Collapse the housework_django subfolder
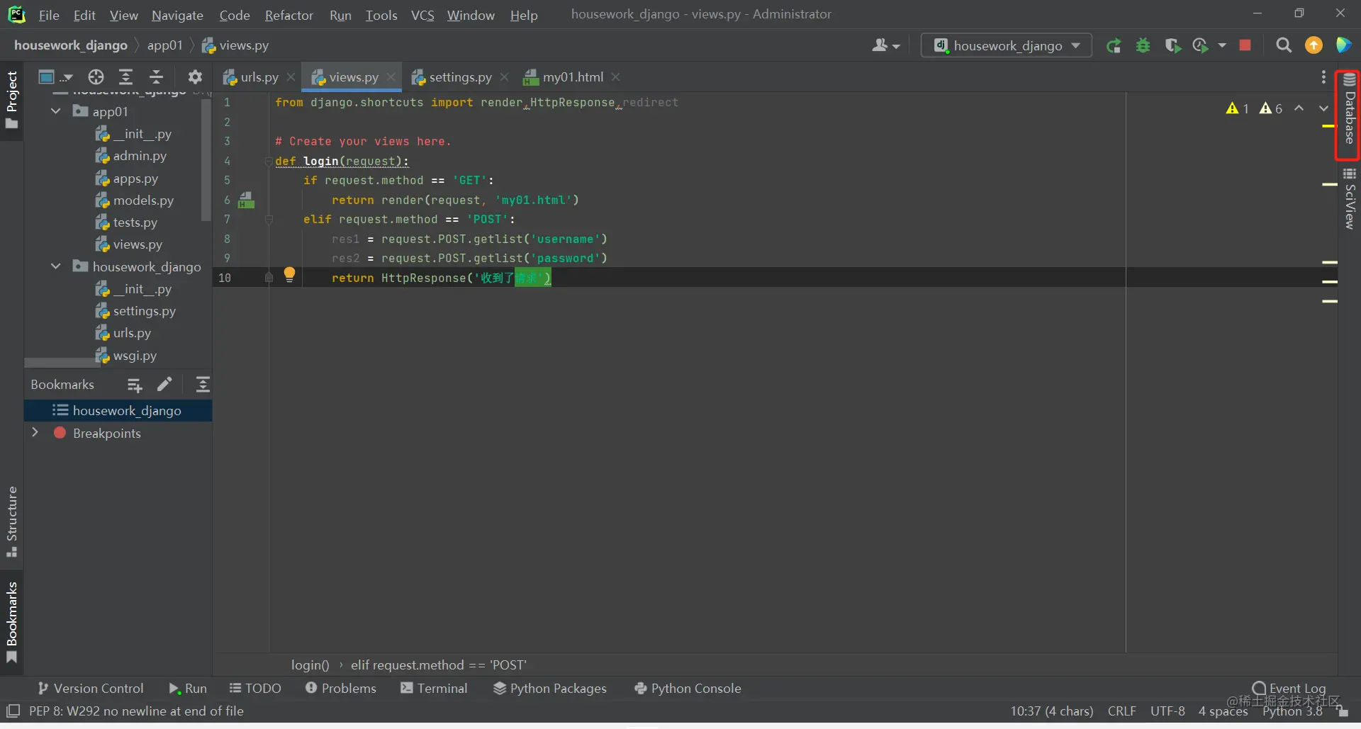 (56, 266)
